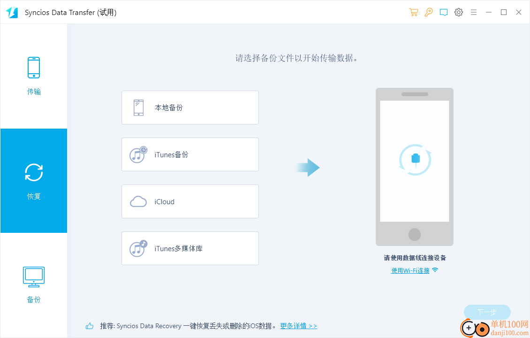Choose the iTunes备份 option
530x338 pixels.
click(x=190, y=154)
